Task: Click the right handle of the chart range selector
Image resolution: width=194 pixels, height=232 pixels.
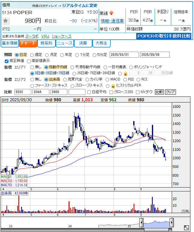Action: pos(172,222)
